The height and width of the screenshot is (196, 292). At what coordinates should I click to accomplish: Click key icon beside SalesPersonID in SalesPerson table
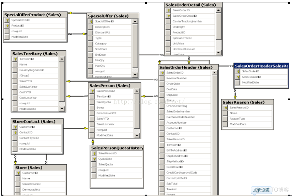(x=92, y=91)
